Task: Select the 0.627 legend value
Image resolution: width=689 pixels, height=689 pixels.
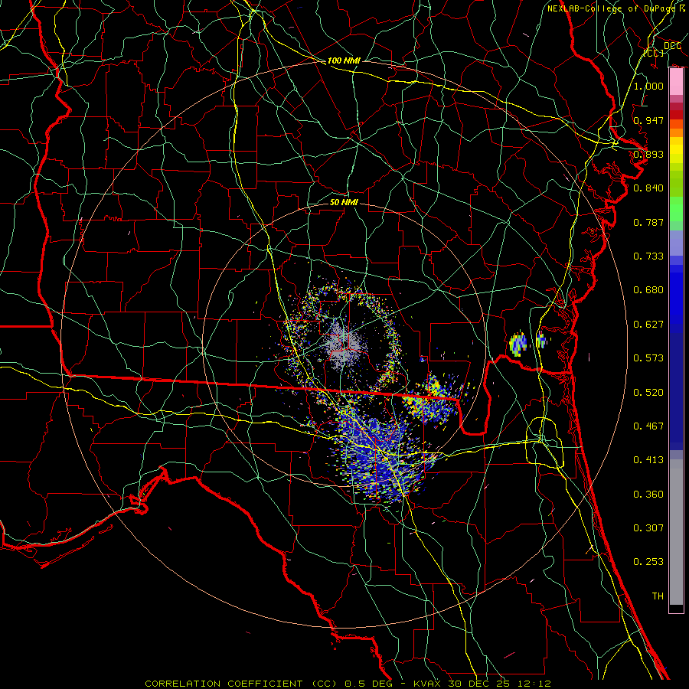Action: (648, 325)
